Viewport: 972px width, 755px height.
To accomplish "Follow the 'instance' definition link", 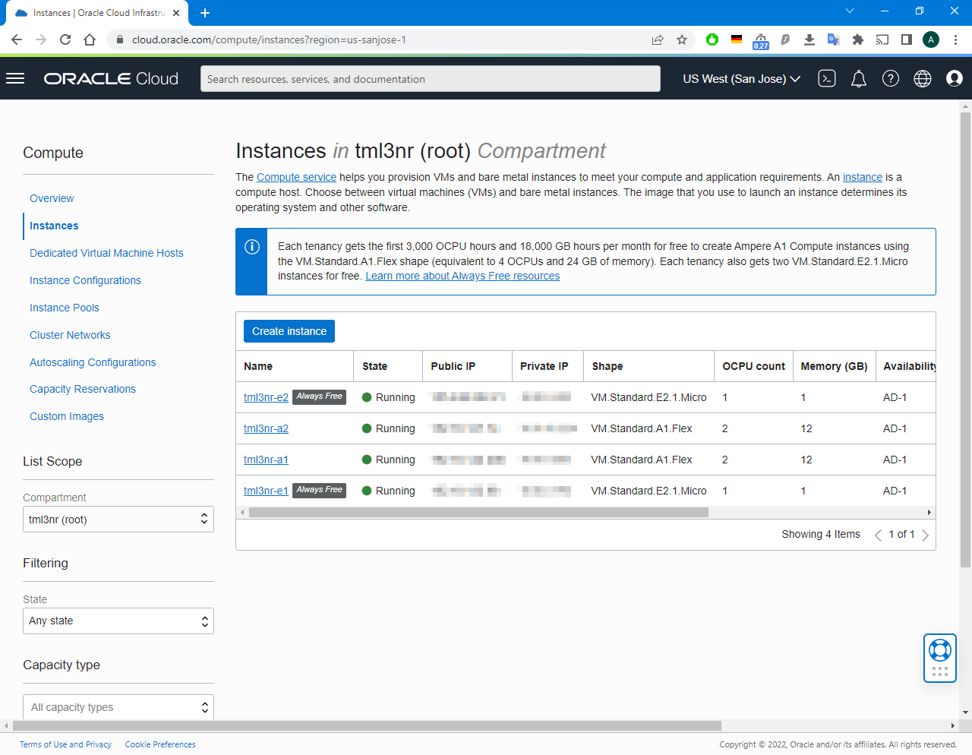I will click(863, 177).
